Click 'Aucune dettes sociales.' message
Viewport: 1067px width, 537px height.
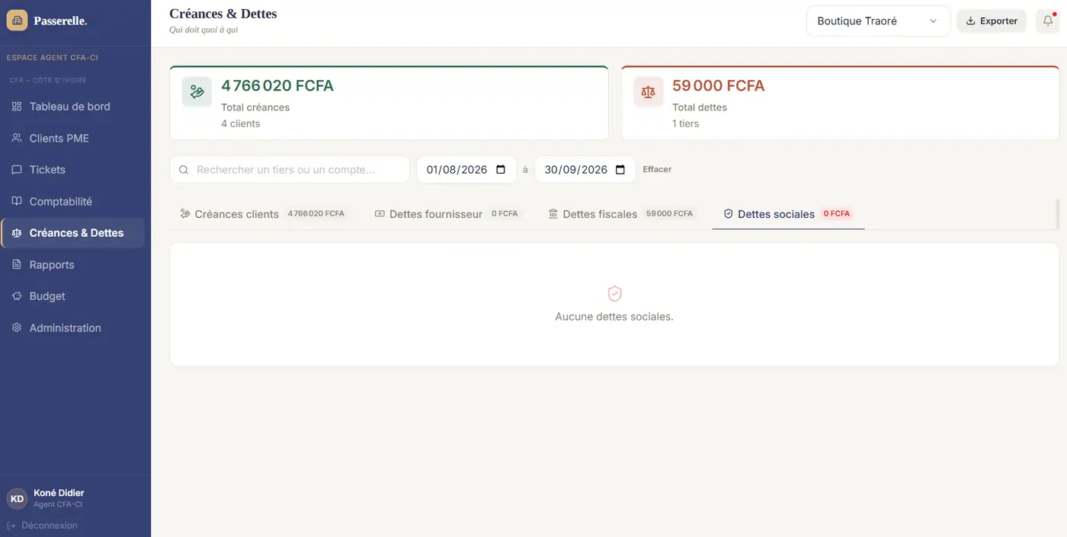[x=614, y=317]
